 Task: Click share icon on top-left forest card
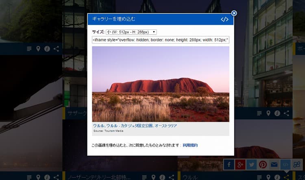point(56,49)
